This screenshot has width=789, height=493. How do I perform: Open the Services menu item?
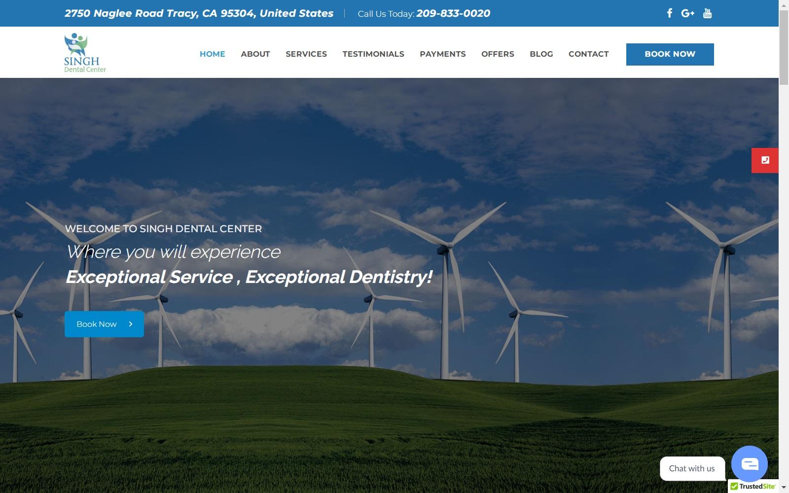[x=306, y=54]
